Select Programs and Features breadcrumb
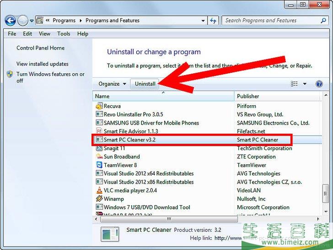The image size is (333, 250). (113, 21)
